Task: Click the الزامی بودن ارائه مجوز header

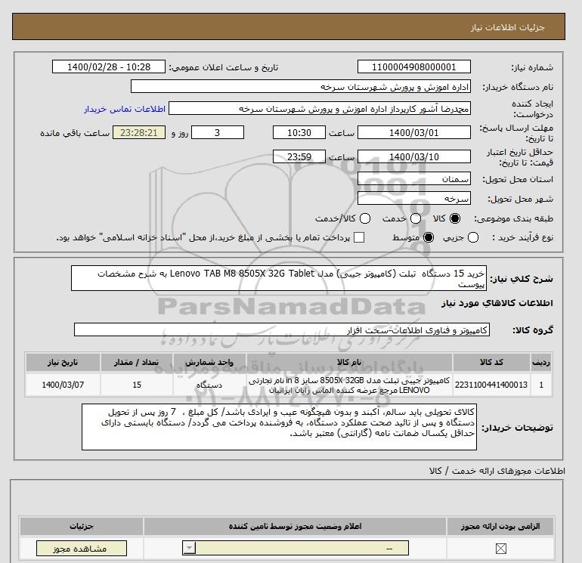Action: [x=500, y=526]
